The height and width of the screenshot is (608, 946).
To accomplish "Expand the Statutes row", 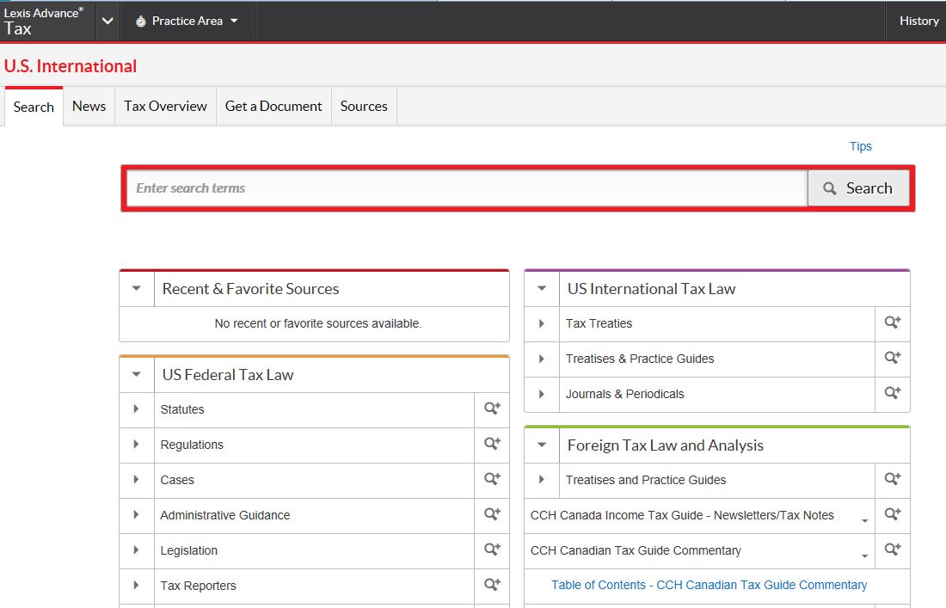I will coord(137,409).
